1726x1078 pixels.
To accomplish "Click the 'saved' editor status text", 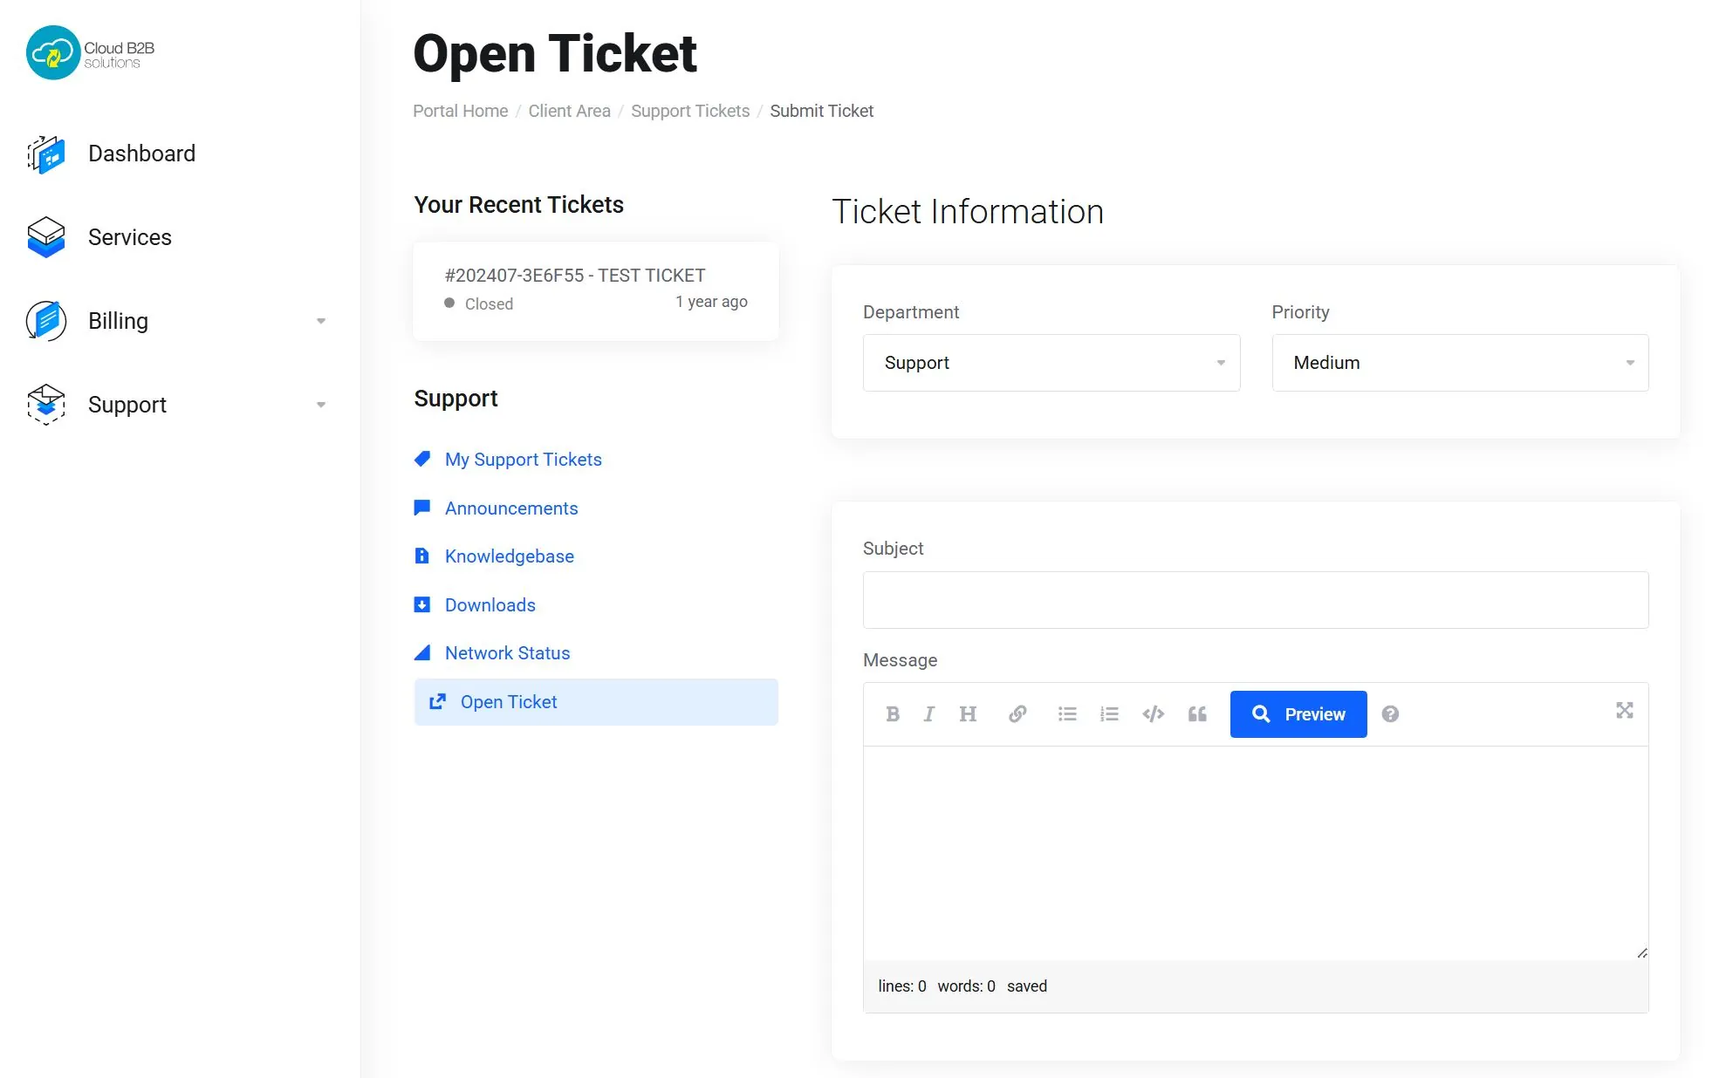I will click(1027, 986).
